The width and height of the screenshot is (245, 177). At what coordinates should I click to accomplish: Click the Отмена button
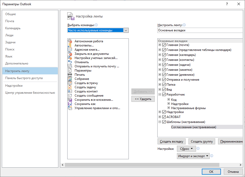(x=233, y=172)
